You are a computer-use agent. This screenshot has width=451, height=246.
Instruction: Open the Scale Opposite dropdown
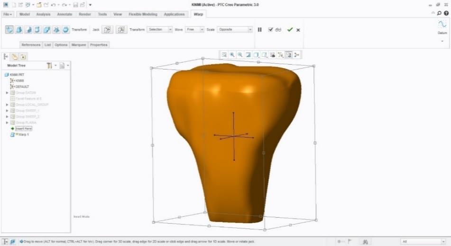(235, 29)
